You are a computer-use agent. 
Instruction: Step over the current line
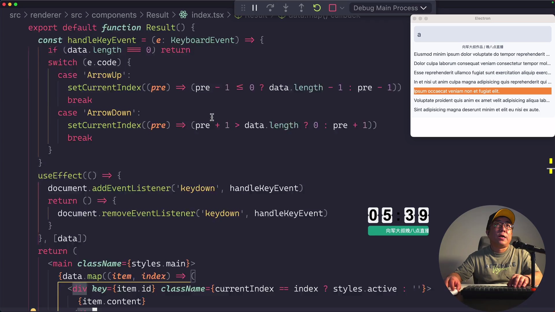(x=270, y=8)
